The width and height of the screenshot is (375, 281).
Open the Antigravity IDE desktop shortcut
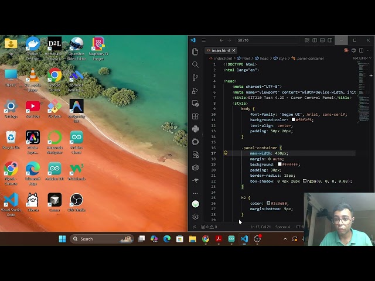[x=76, y=111]
